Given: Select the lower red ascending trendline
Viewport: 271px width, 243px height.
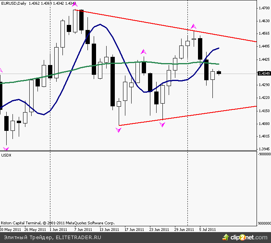Looking at the screenshot, I should click(187, 116).
